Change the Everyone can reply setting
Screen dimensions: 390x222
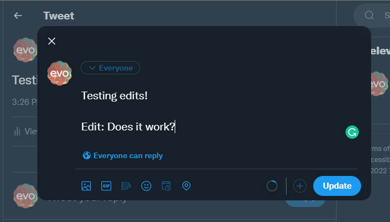(x=122, y=155)
